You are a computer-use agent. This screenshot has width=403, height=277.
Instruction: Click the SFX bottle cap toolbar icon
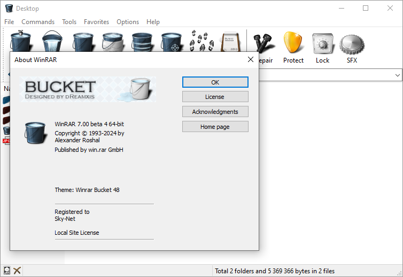point(352,45)
